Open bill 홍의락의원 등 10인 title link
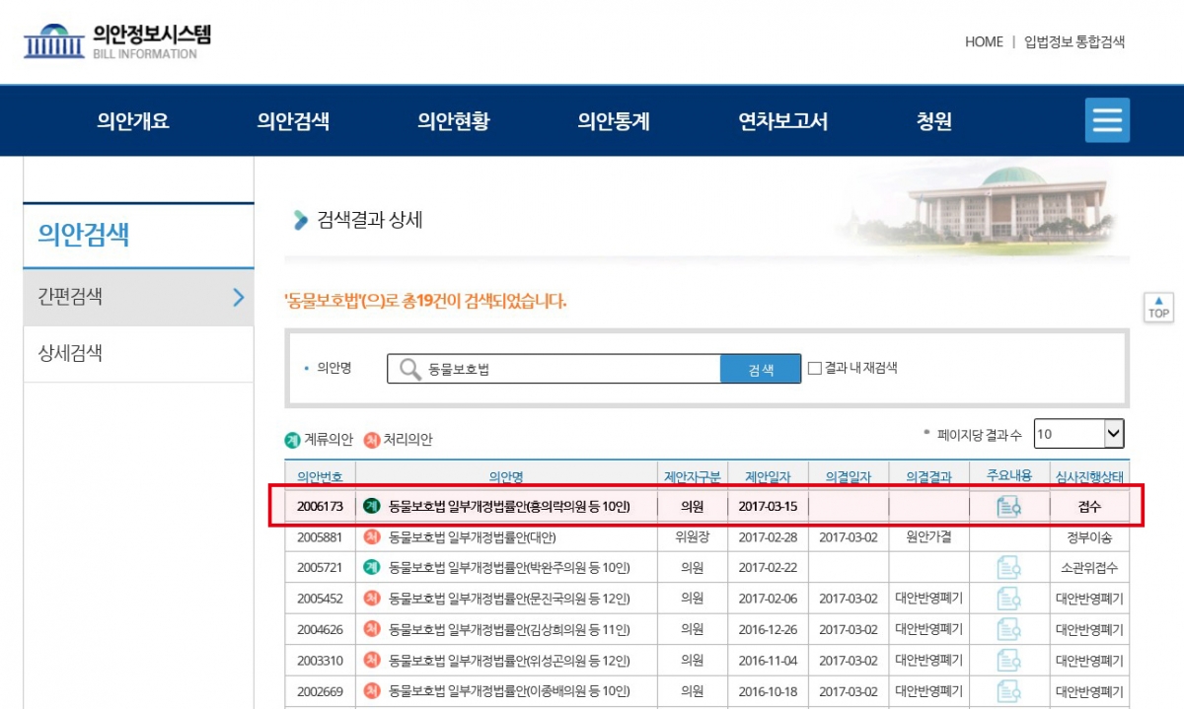1184x709 pixels. click(509, 507)
